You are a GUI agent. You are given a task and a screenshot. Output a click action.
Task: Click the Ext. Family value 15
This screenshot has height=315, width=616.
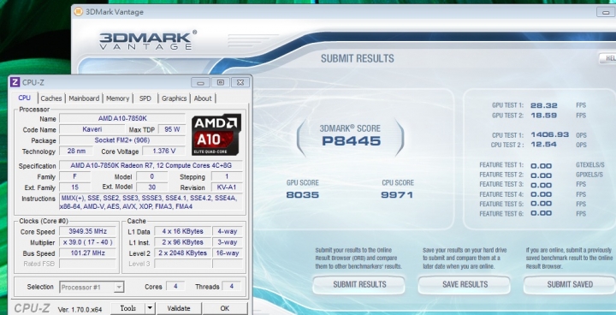pos(74,187)
